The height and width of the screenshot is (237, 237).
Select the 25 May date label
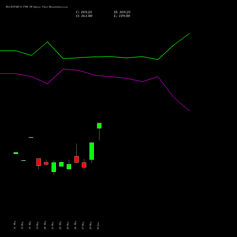[68, 225]
